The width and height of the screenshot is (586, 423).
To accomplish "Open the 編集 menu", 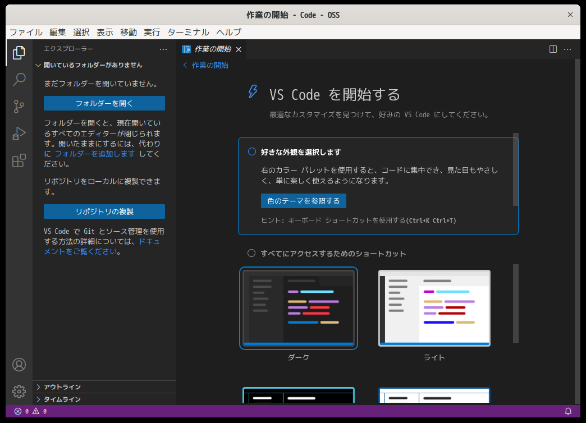I will 58,32.
